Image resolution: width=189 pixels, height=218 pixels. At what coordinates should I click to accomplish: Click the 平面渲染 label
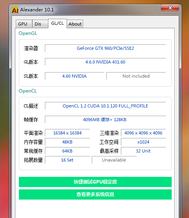point(33,133)
